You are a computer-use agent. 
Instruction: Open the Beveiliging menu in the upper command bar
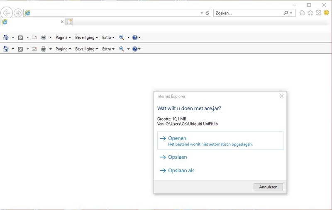point(86,37)
